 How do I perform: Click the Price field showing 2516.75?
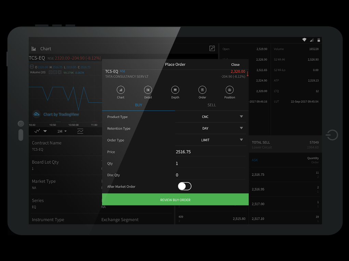coord(210,152)
